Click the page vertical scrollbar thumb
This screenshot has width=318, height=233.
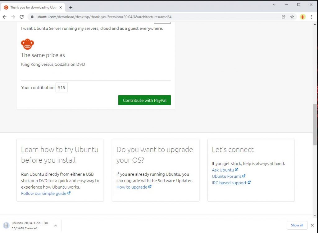(315, 125)
